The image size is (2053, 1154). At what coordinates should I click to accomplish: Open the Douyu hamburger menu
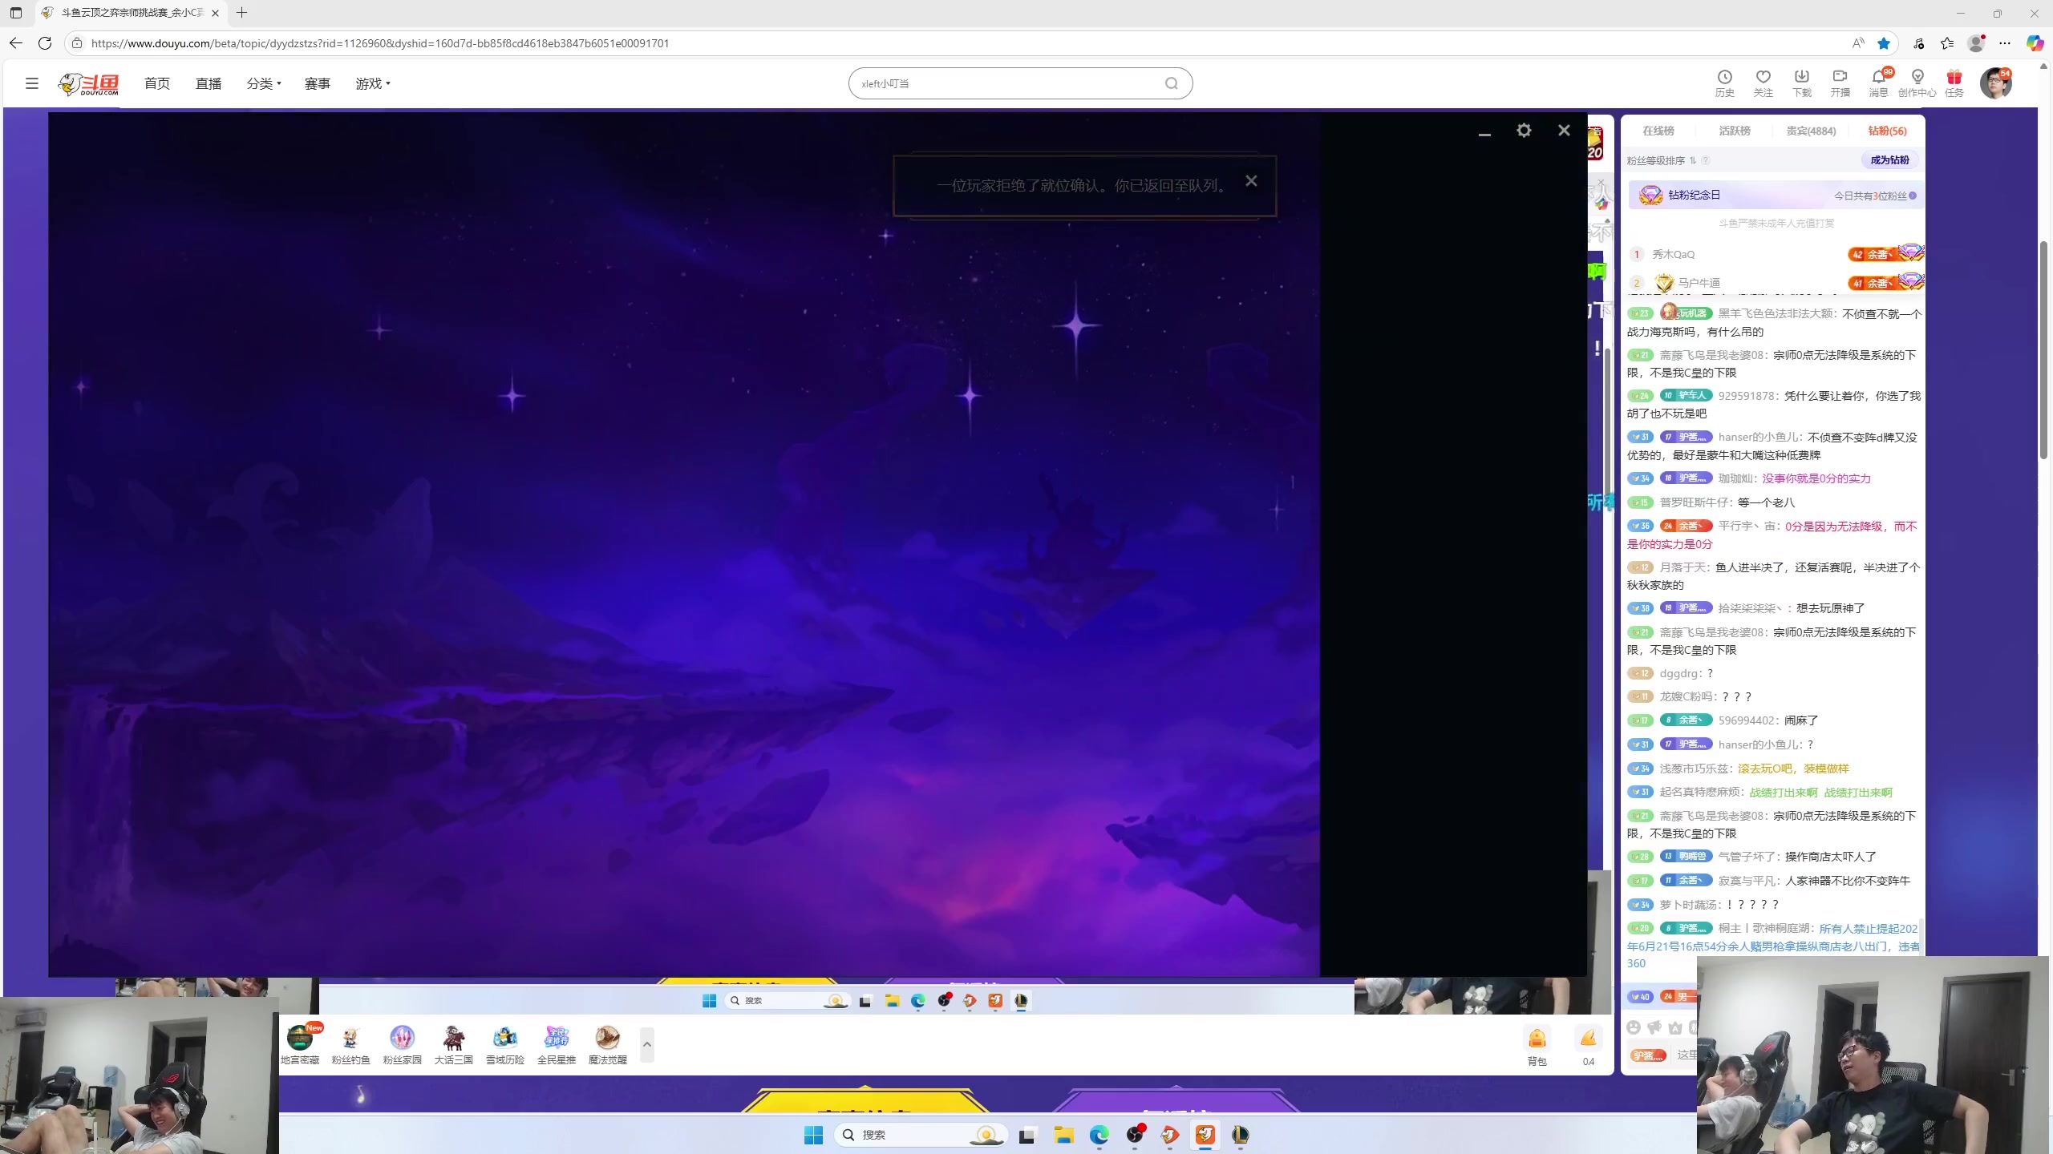coord(32,83)
